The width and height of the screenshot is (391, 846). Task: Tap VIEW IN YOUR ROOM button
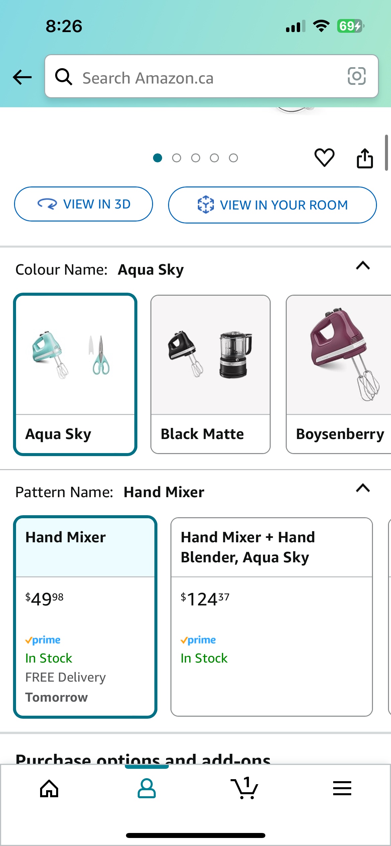point(272,205)
